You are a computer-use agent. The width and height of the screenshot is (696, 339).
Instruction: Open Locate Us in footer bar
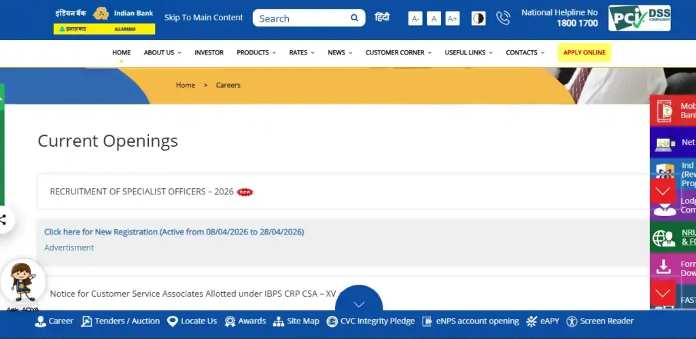pos(192,321)
